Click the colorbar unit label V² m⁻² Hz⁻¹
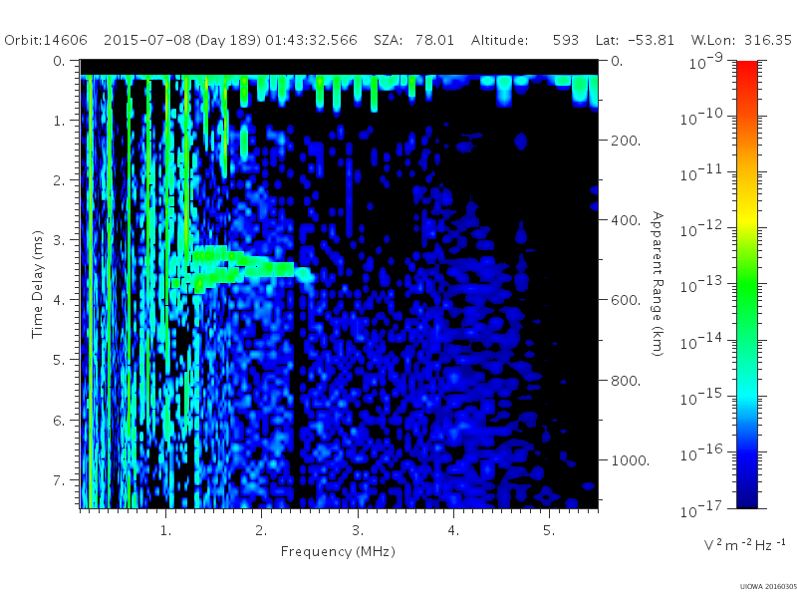Image resolution: width=797 pixels, height=598 pixels. click(x=744, y=544)
